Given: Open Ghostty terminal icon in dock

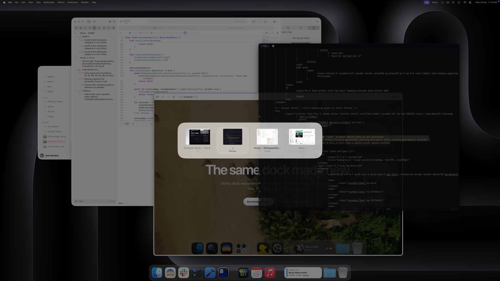Looking at the screenshot, I should 223,273.
